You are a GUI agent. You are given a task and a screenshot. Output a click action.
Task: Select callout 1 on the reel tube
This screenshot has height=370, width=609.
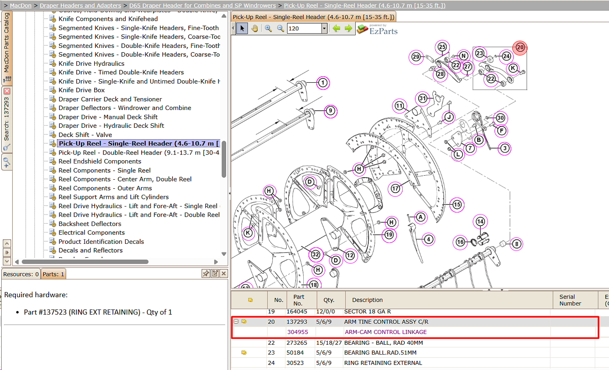(x=323, y=83)
